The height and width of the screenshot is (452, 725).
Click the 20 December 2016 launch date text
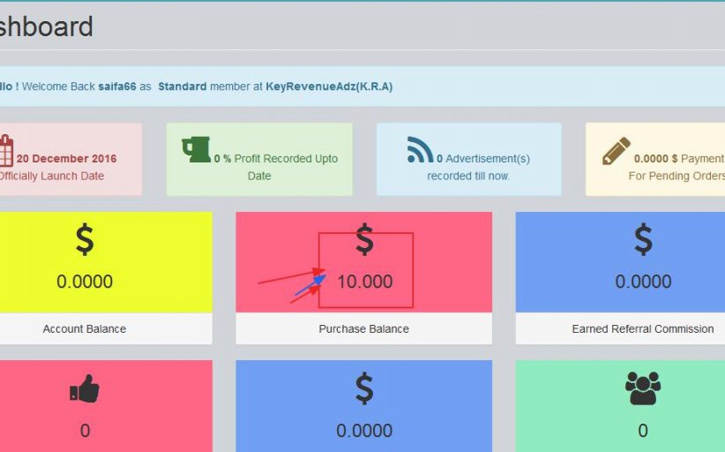66,159
